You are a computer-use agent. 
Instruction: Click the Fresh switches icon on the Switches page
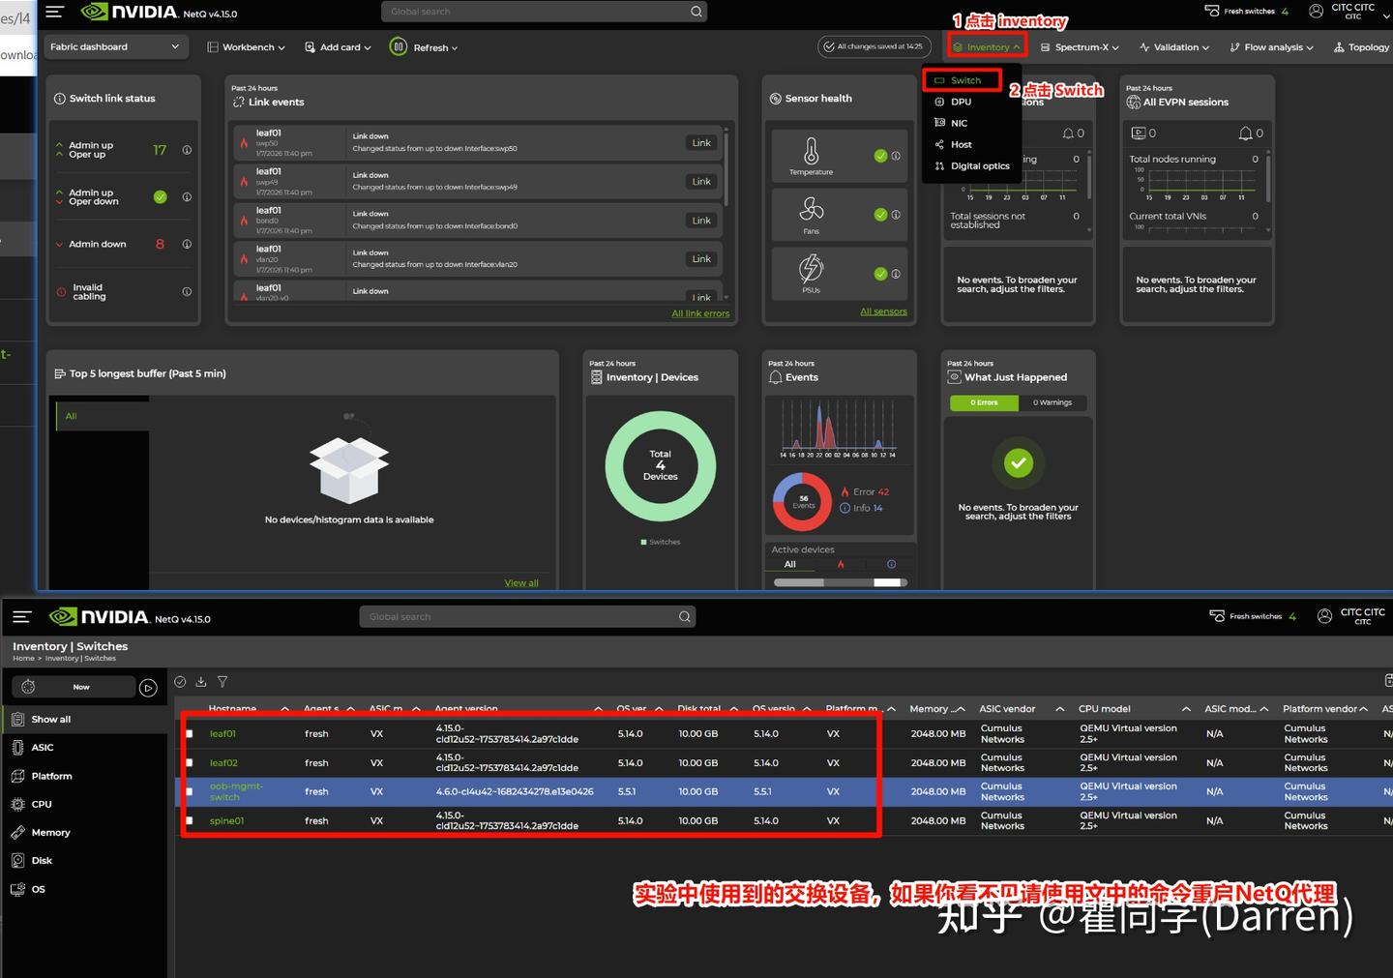click(x=1217, y=615)
